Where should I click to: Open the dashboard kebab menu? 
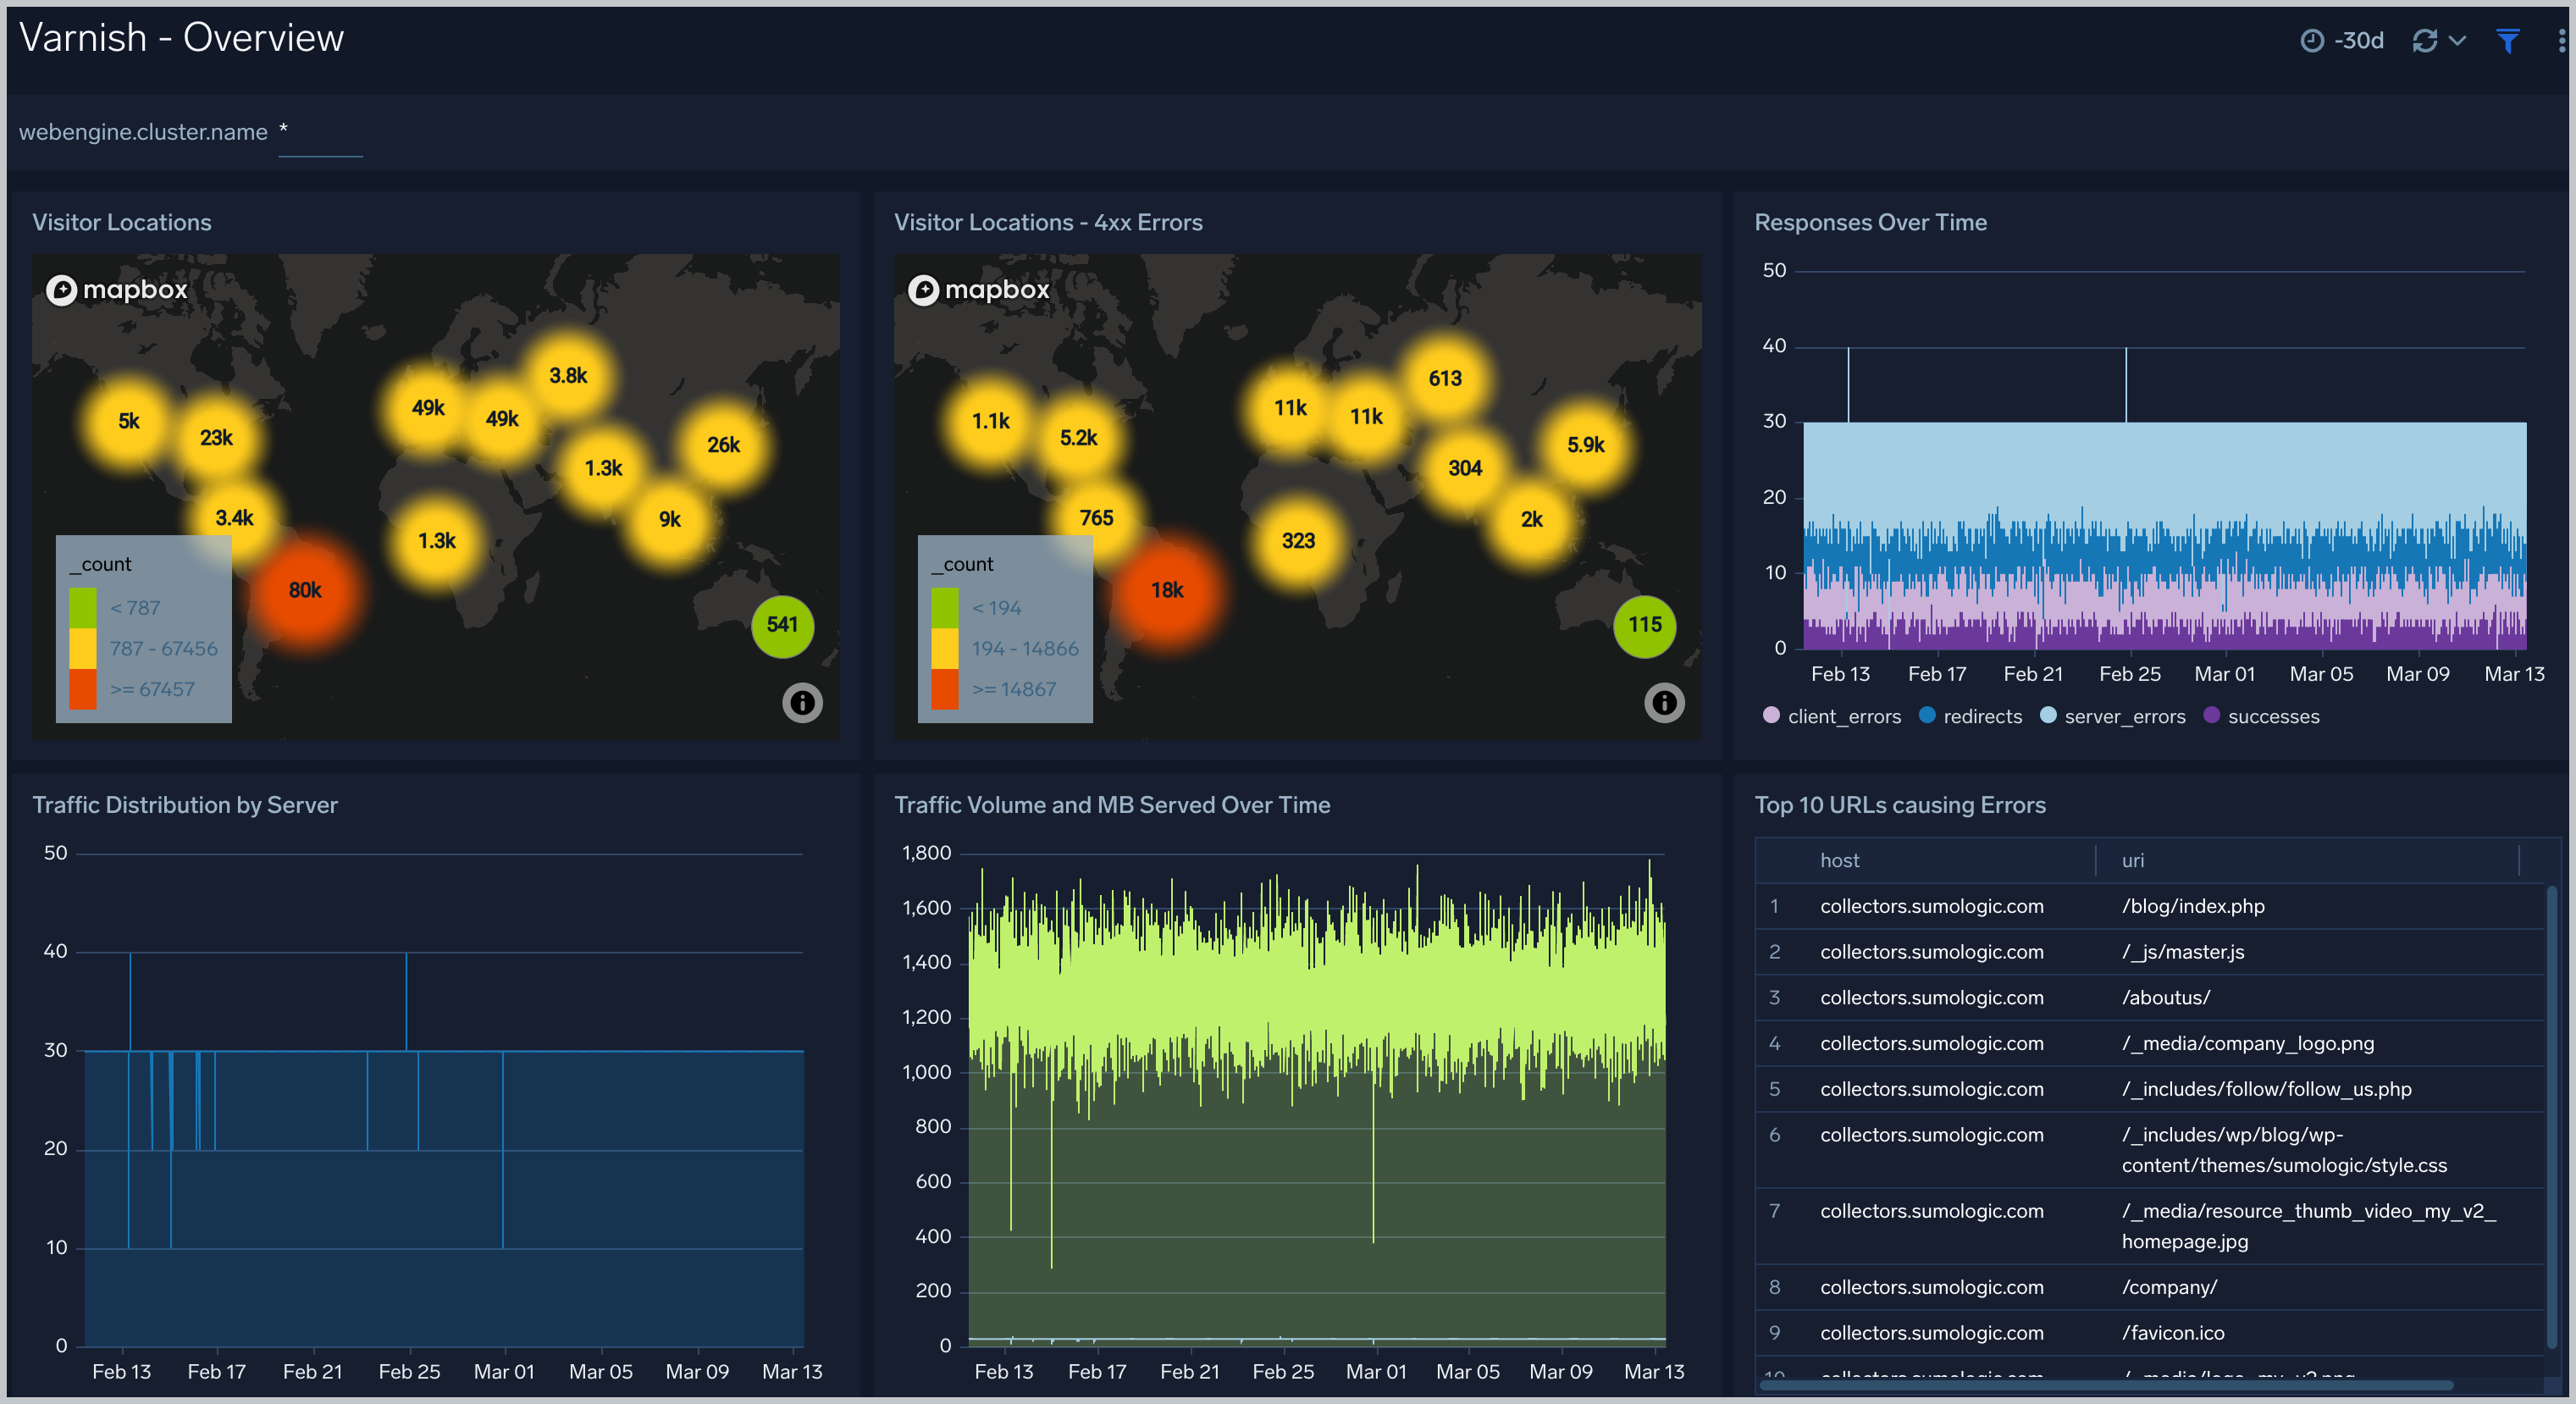[x=2561, y=41]
